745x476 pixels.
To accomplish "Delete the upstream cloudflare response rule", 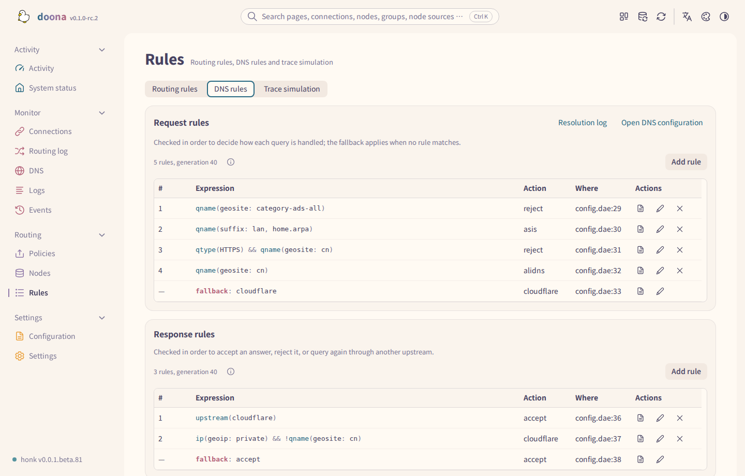I will (x=680, y=418).
